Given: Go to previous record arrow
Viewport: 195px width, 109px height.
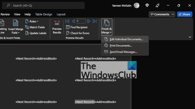Looking at the screenshot, I should pyautogui.click(x=73, y=21).
